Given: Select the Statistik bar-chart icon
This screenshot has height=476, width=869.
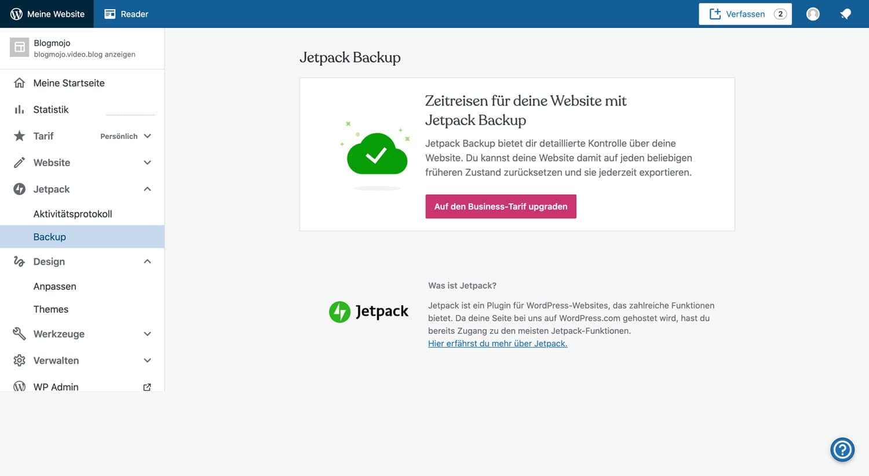Looking at the screenshot, I should (19, 109).
